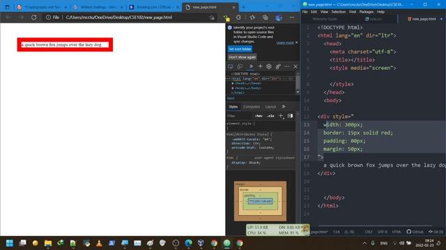446x250 pixels.
Task: Click UTF-8 encoding selector in status bar
Action: [x=383, y=231]
